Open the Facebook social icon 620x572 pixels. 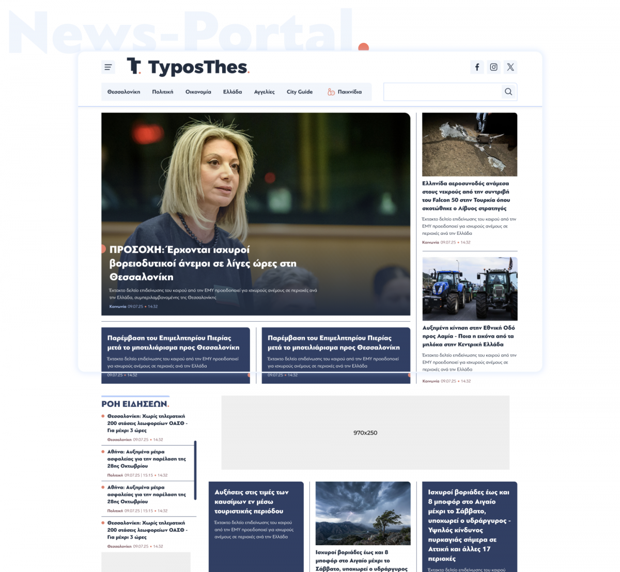tap(477, 67)
